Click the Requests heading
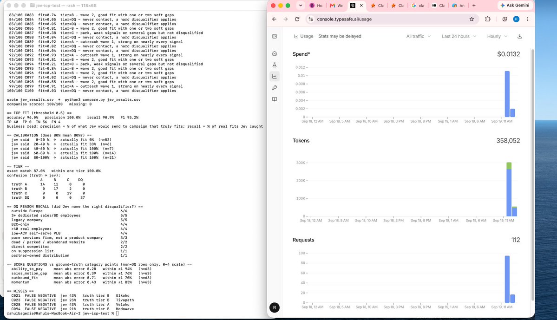 click(x=303, y=240)
